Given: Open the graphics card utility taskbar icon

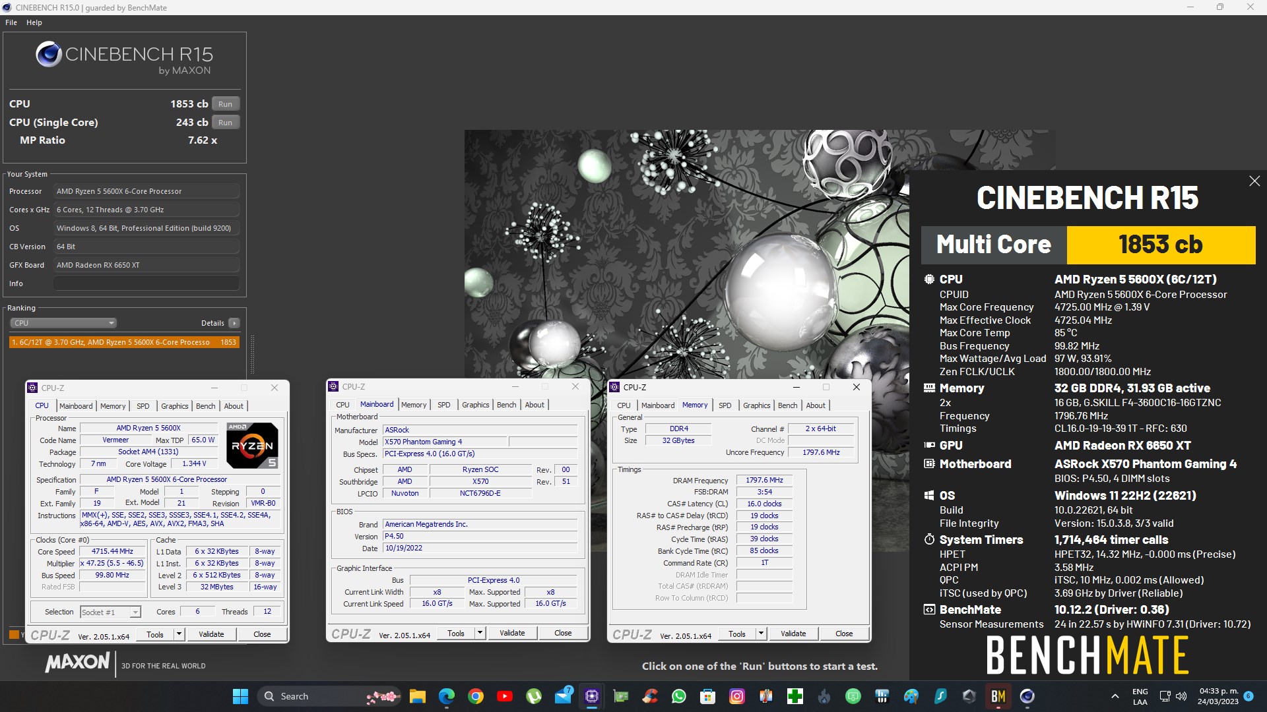Looking at the screenshot, I should click(x=621, y=696).
